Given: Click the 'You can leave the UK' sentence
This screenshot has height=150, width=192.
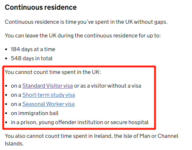Looking at the screenshot, I should tap(83, 36).
